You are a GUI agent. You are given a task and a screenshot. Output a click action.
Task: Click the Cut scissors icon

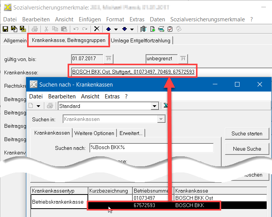(46, 29)
